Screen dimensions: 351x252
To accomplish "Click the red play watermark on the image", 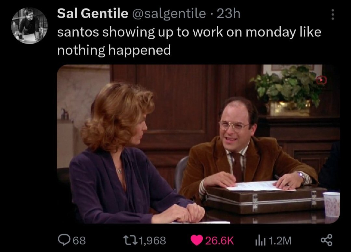I will pos(321,80).
